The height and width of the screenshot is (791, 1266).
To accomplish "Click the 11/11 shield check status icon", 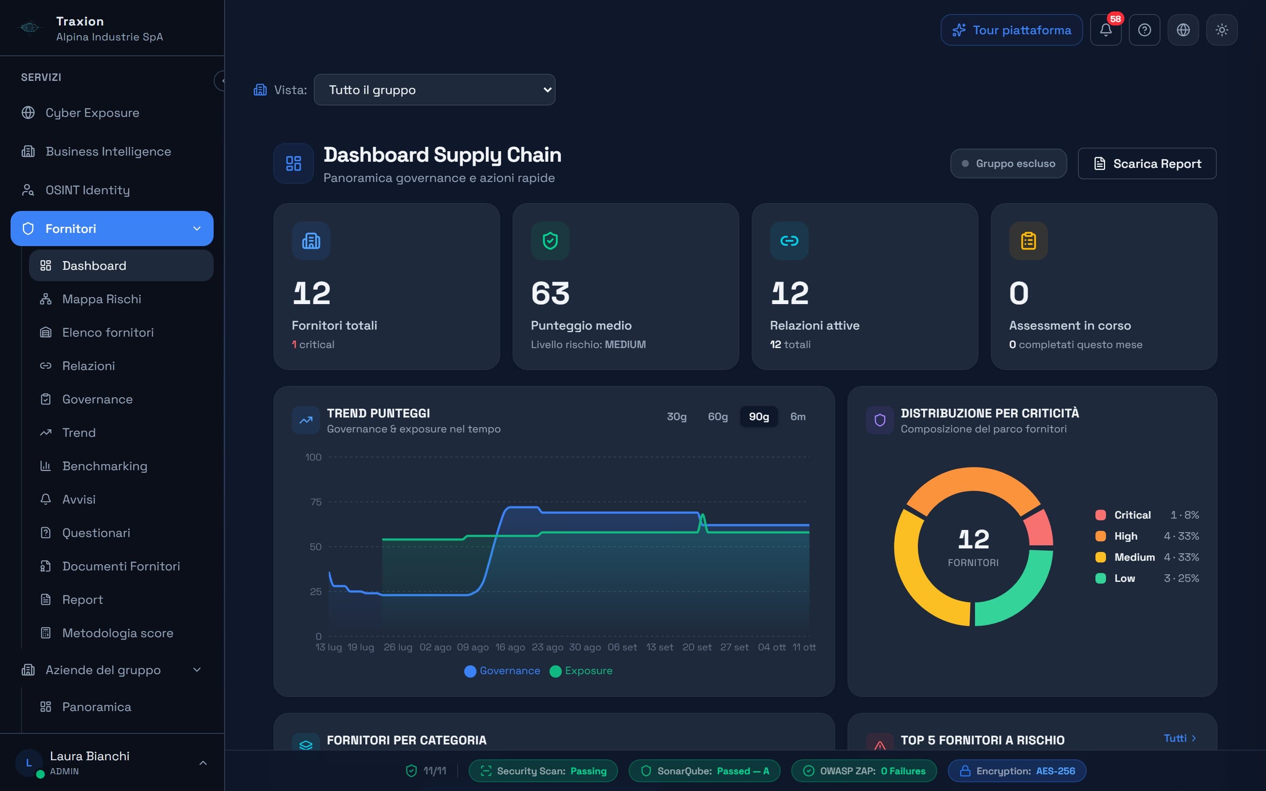I will (x=411, y=771).
